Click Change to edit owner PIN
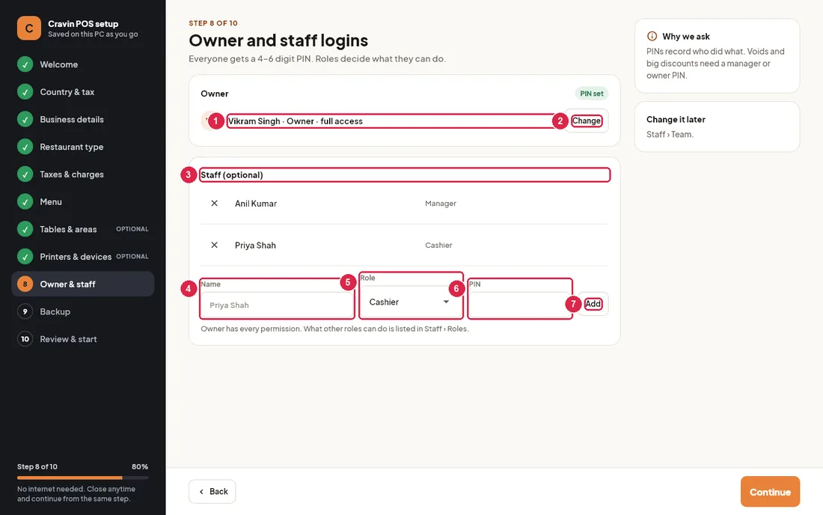Viewport: 823px width, 515px height. pos(587,121)
